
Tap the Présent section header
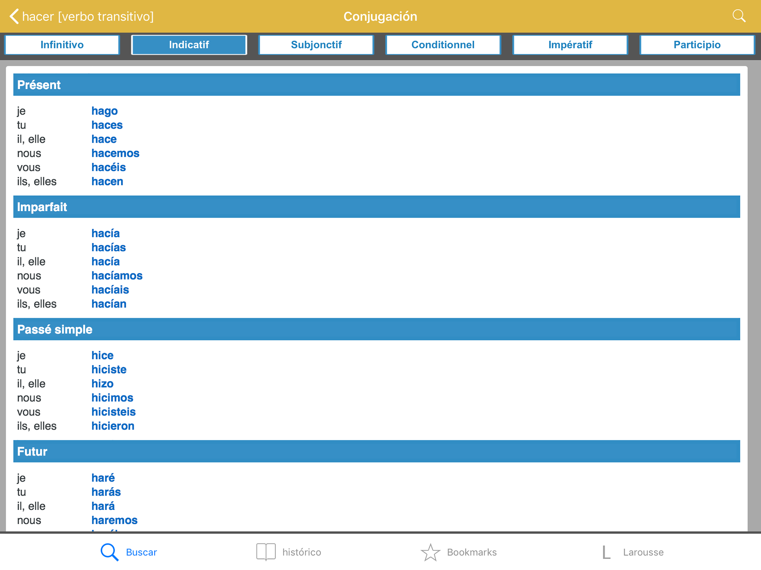click(377, 85)
